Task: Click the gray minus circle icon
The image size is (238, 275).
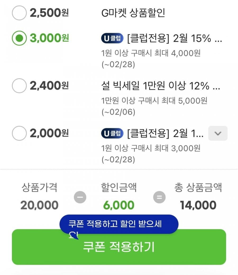Action: [x=80, y=197]
